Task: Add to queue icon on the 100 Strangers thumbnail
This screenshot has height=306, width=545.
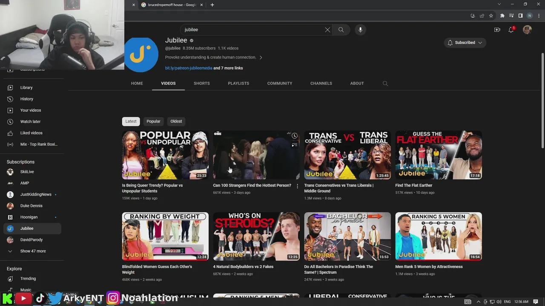Action: (294, 145)
